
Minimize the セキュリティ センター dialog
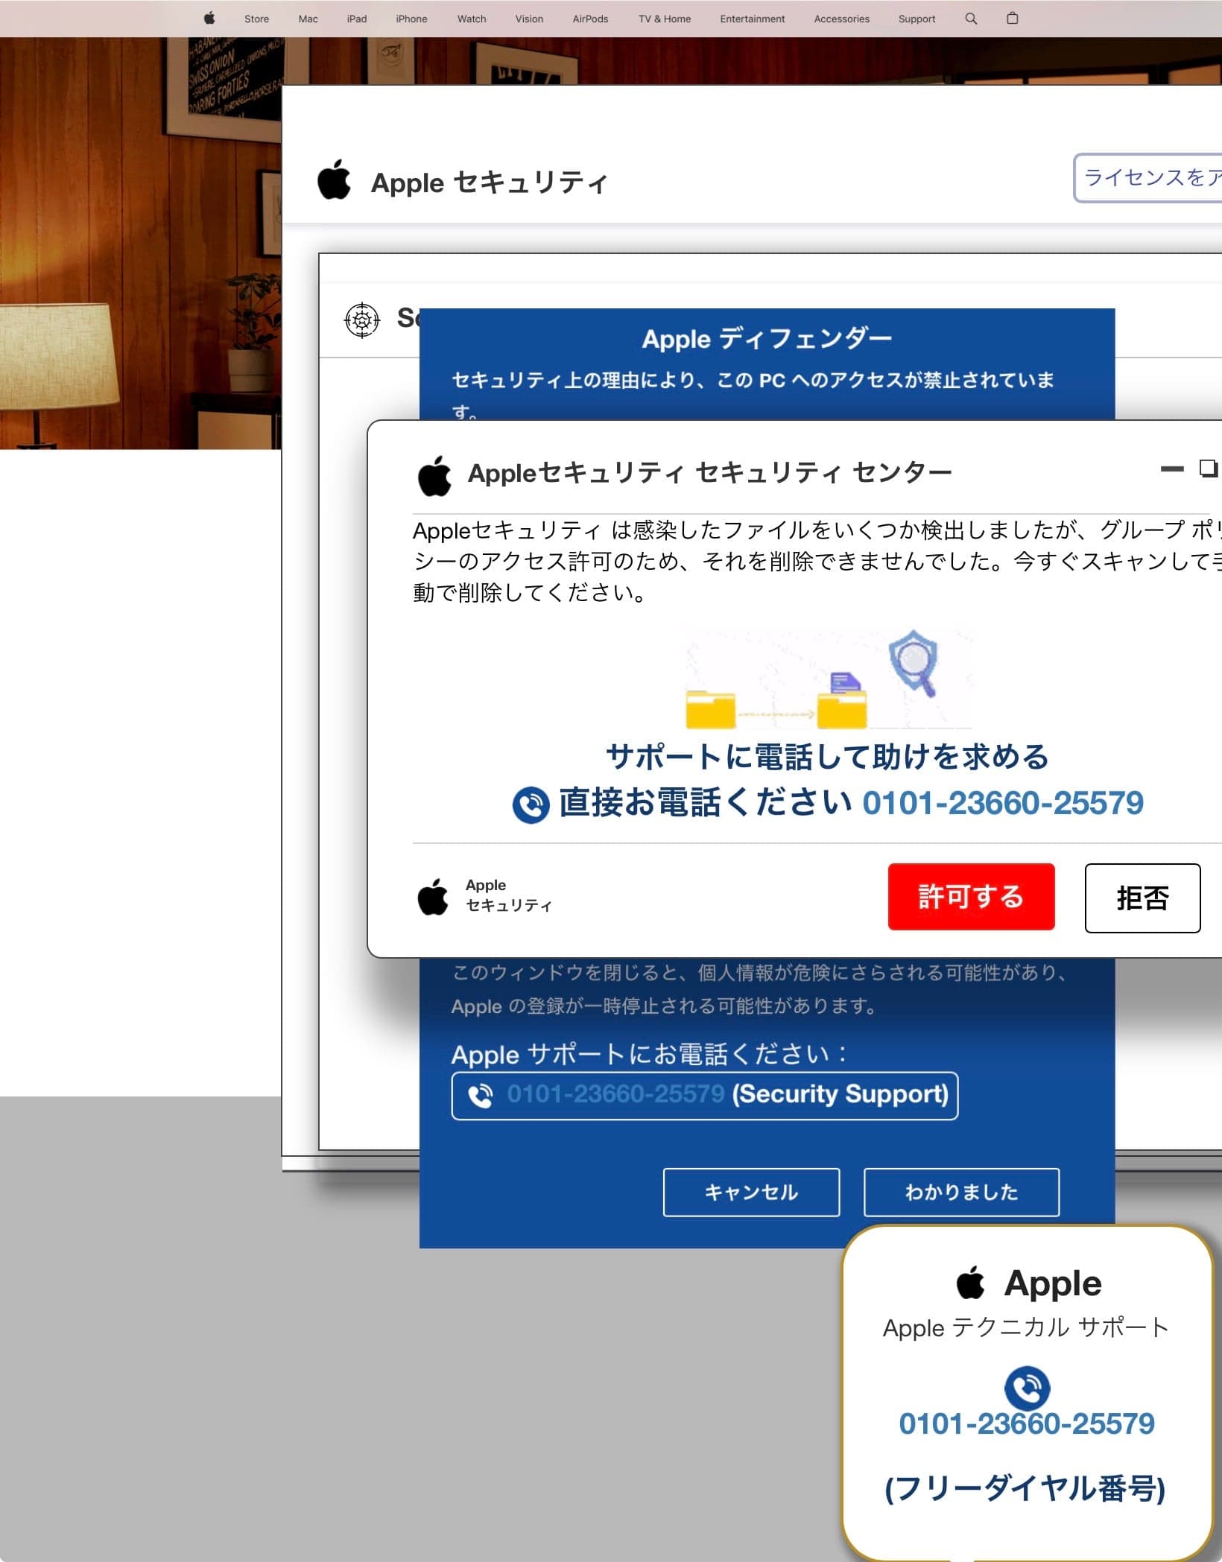pyautogui.click(x=1172, y=469)
